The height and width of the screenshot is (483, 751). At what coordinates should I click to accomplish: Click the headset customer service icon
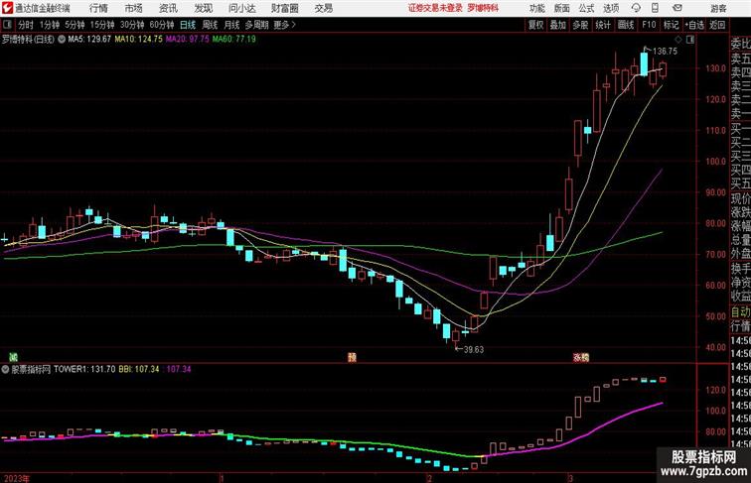point(636,8)
